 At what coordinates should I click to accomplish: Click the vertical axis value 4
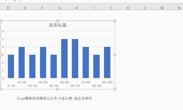(x=3, y=47)
